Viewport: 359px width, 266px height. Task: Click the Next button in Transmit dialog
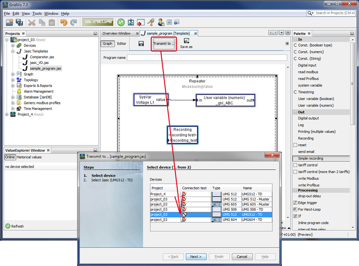[196, 257]
